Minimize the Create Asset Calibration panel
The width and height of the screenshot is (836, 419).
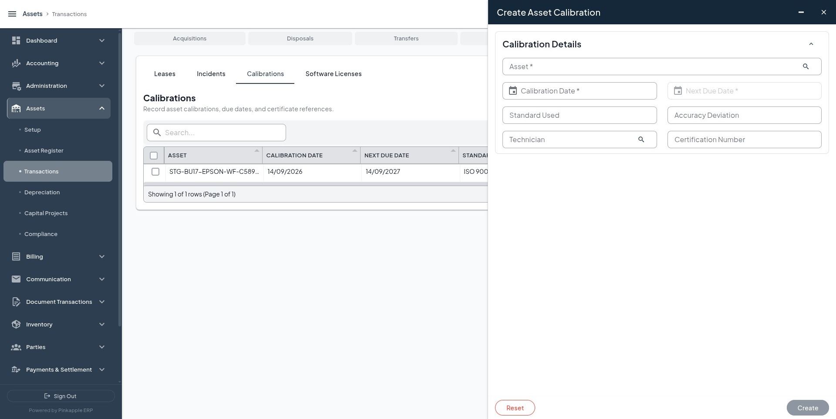801,12
